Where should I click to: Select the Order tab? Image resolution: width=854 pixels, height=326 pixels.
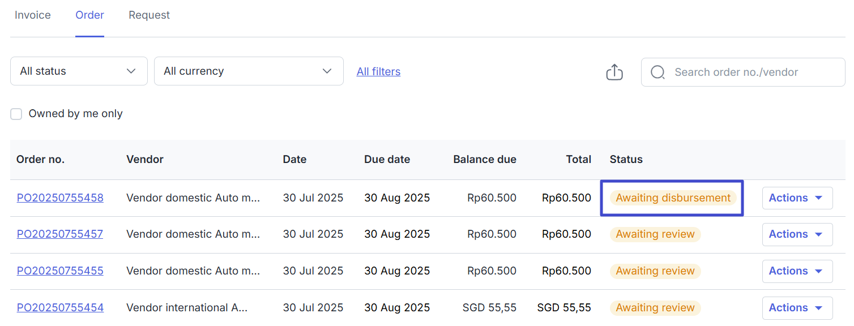coord(89,15)
